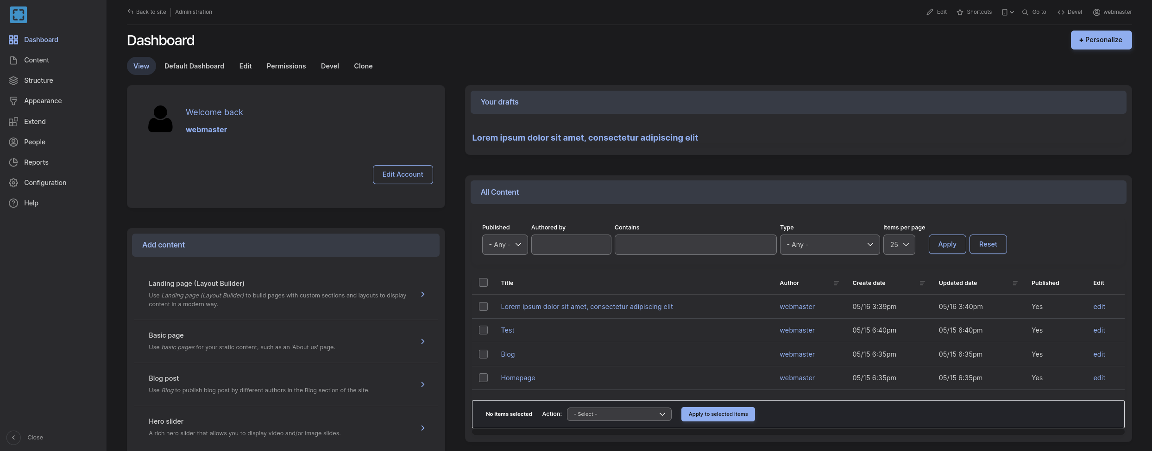Viewport: 1152px width, 451px height.
Task: Click the Edit Account button
Action: pyautogui.click(x=402, y=174)
